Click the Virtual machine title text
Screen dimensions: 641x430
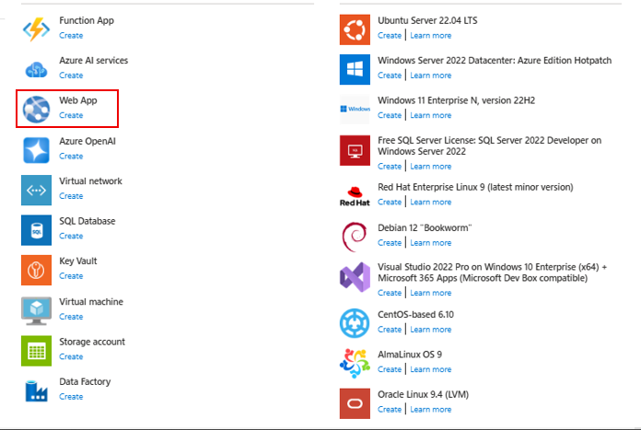(x=91, y=302)
